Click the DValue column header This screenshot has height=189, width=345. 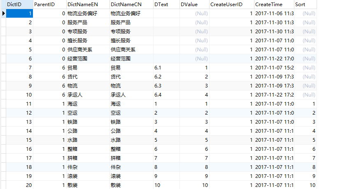tap(194, 5)
